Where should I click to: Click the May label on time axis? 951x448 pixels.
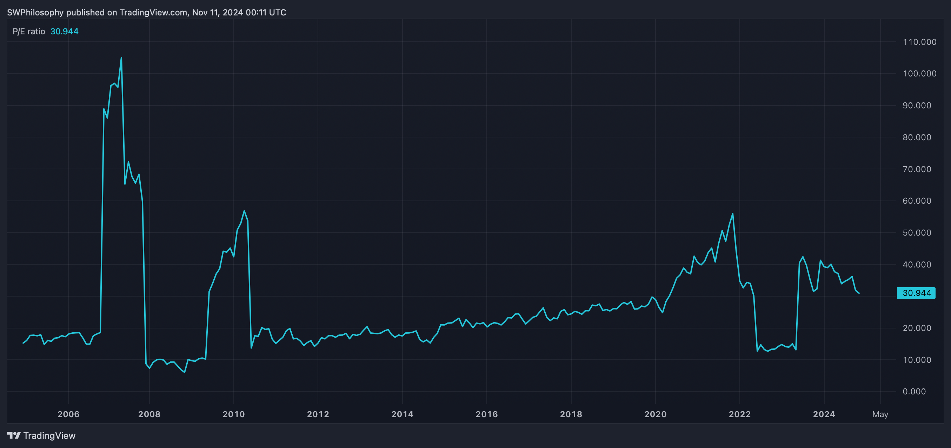[x=880, y=414]
